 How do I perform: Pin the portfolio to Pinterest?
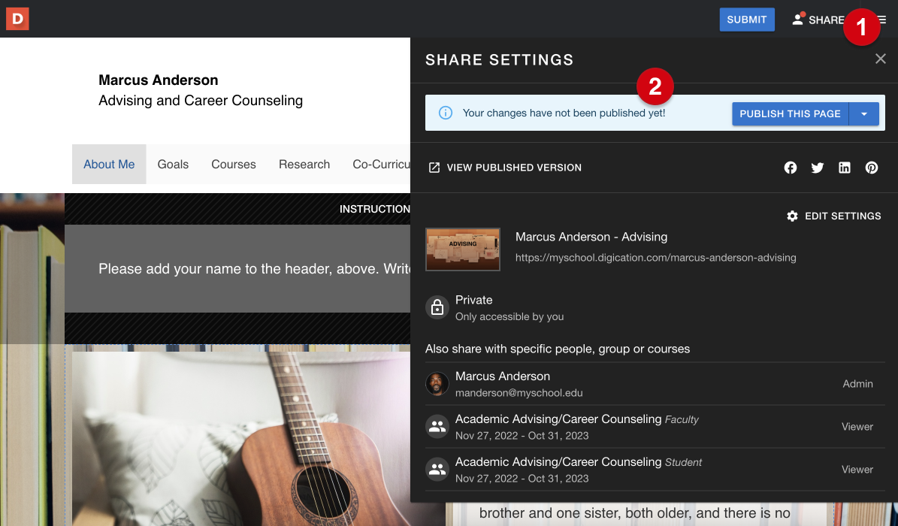(x=872, y=168)
